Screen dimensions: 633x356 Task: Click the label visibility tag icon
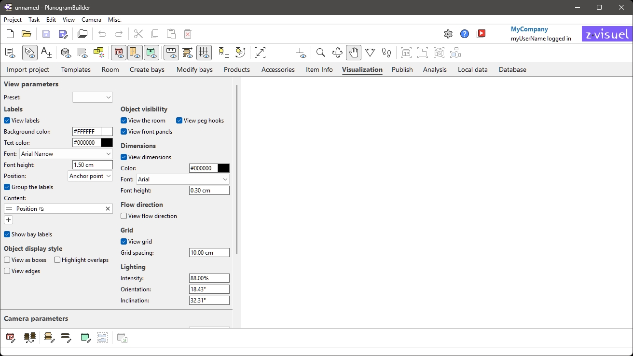(x=30, y=53)
